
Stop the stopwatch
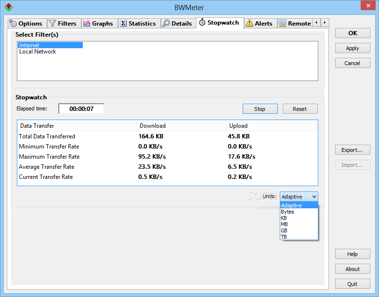pos(260,109)
